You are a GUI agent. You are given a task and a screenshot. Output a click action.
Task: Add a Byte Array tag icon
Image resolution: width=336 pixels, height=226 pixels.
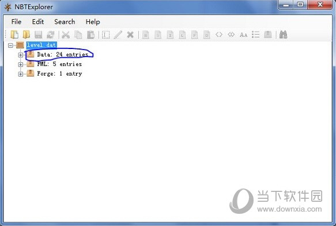click(219, 35)
